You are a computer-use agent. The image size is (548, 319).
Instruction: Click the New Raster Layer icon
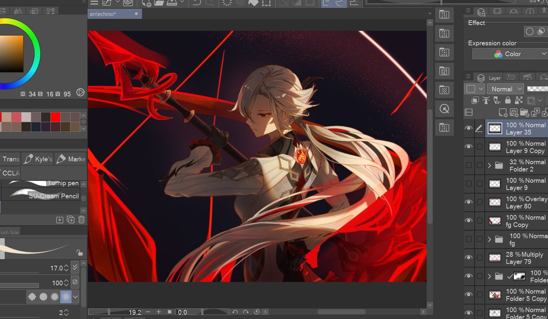502,112
